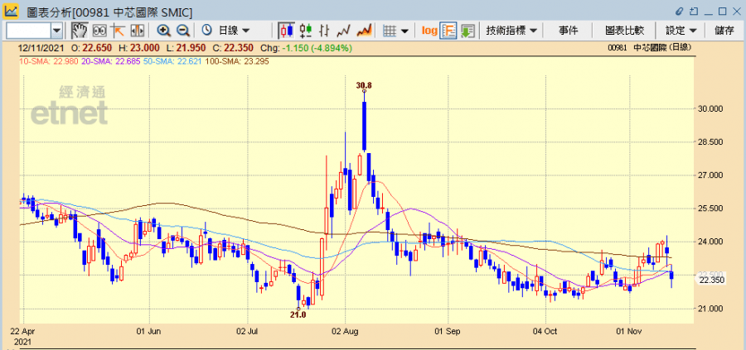Toggle candlestick chart type
This screenshot has width=746, height=350.
[x=286, y=31]
